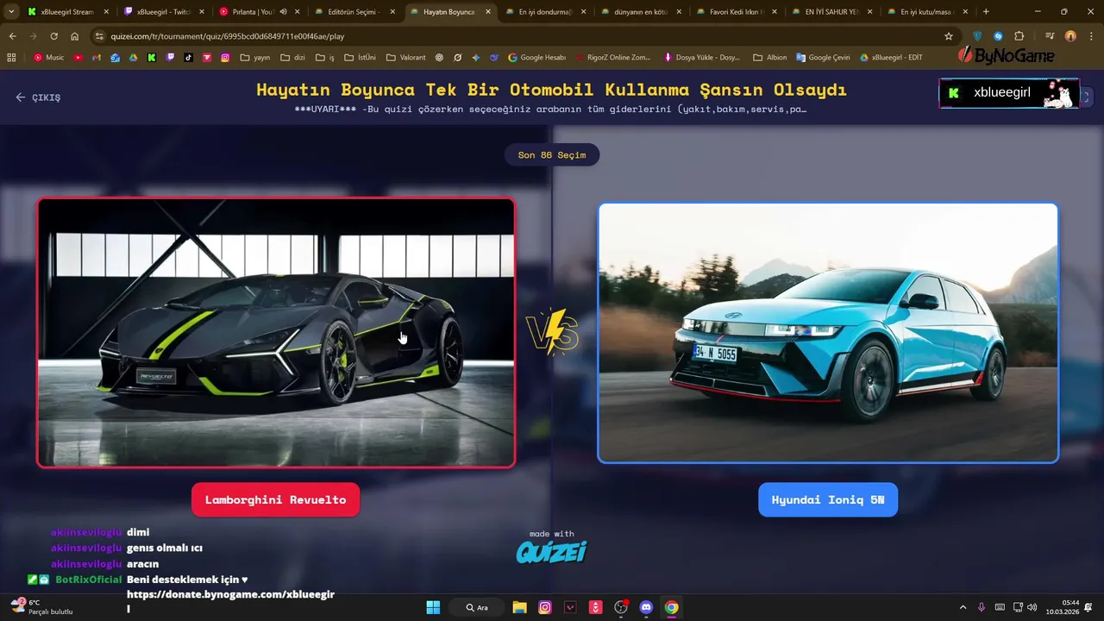Open the dizi bookmarks folder

click(x=292, y=57)
